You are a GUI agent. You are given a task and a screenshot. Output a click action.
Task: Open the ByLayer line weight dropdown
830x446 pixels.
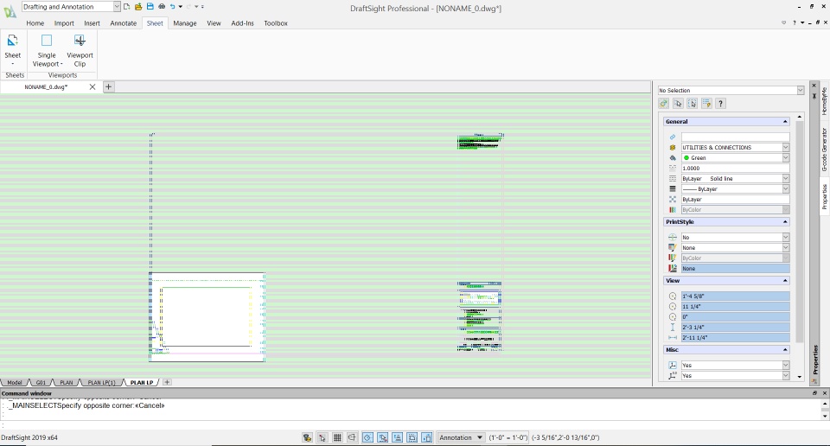[786, 189]
